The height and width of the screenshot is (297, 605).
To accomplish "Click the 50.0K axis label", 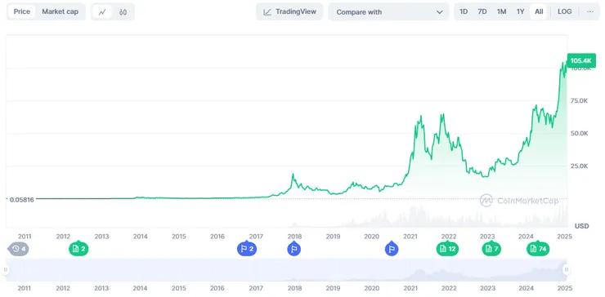I will click(x=579, y=133).
